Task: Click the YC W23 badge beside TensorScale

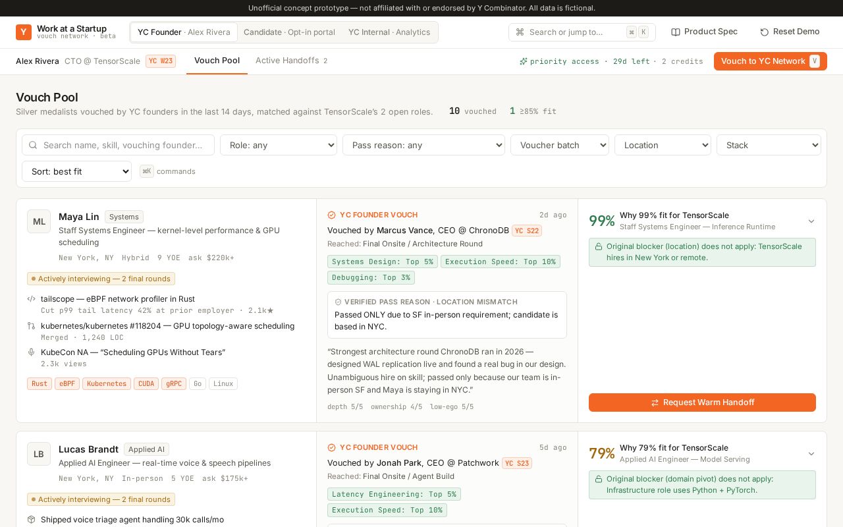Action: click(x=161, y=61)
